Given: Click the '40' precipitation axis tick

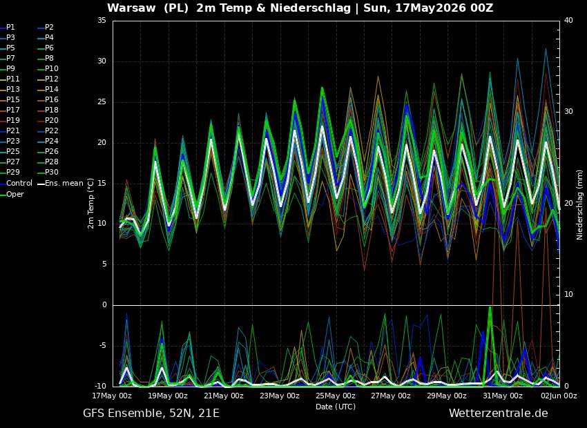Looking at the screenshot, I should click(x=568, y=20).
